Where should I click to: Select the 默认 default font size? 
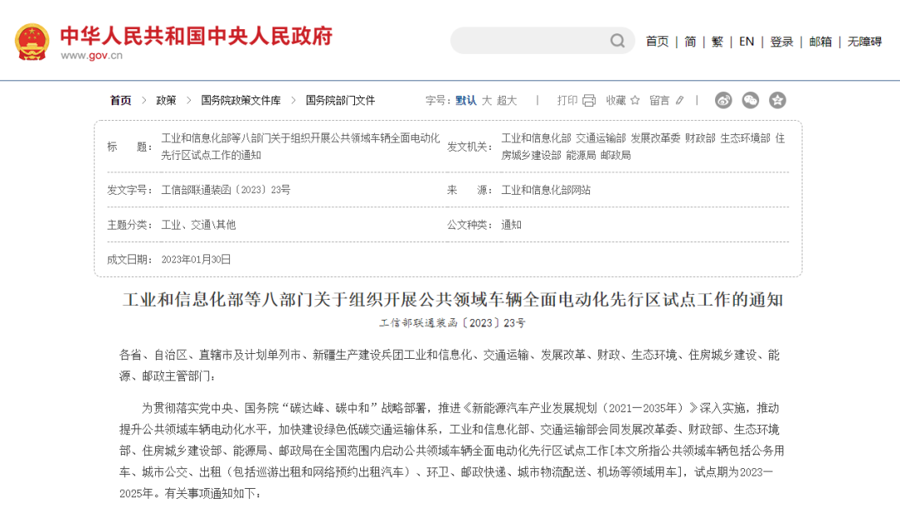click(x=465, y=100)
